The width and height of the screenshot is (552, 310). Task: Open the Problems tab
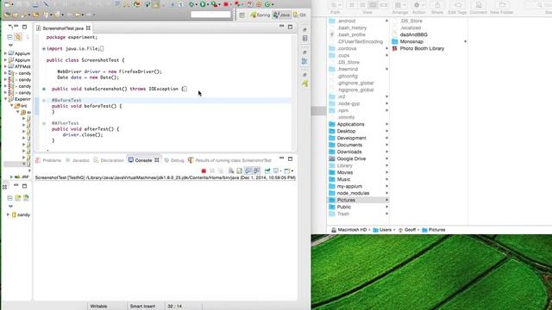coord(48,160)
